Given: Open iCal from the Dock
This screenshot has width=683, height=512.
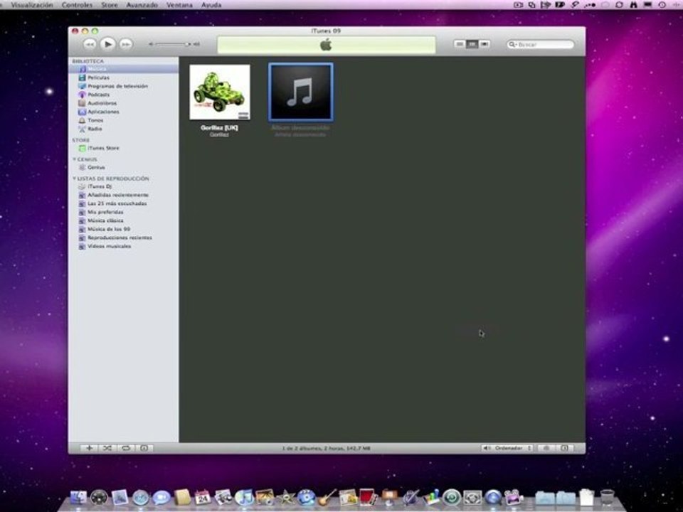Looking at the screenshot, I should pyautogui.click(x=203, y=497).
